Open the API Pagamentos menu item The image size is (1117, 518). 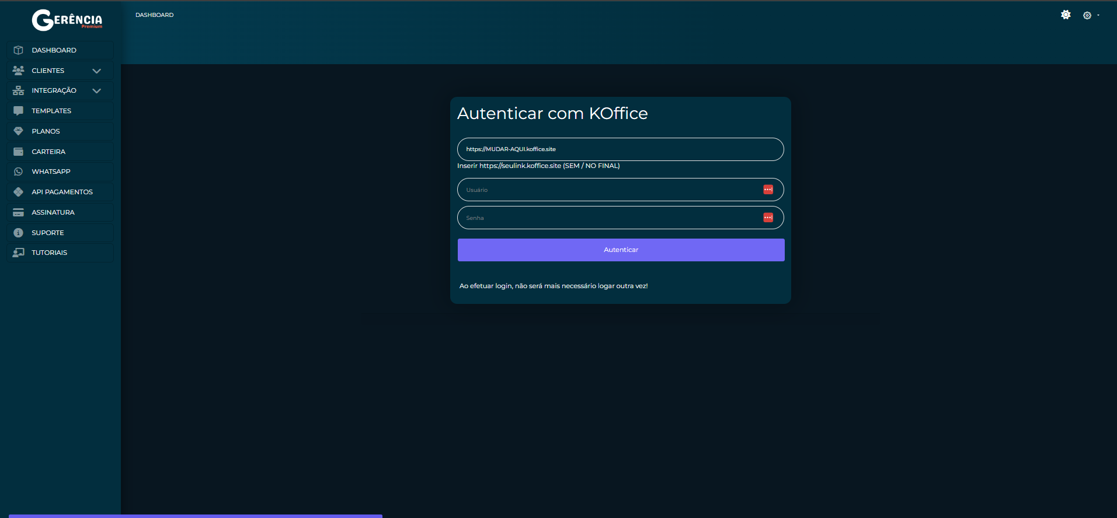[x=62, y=192]
